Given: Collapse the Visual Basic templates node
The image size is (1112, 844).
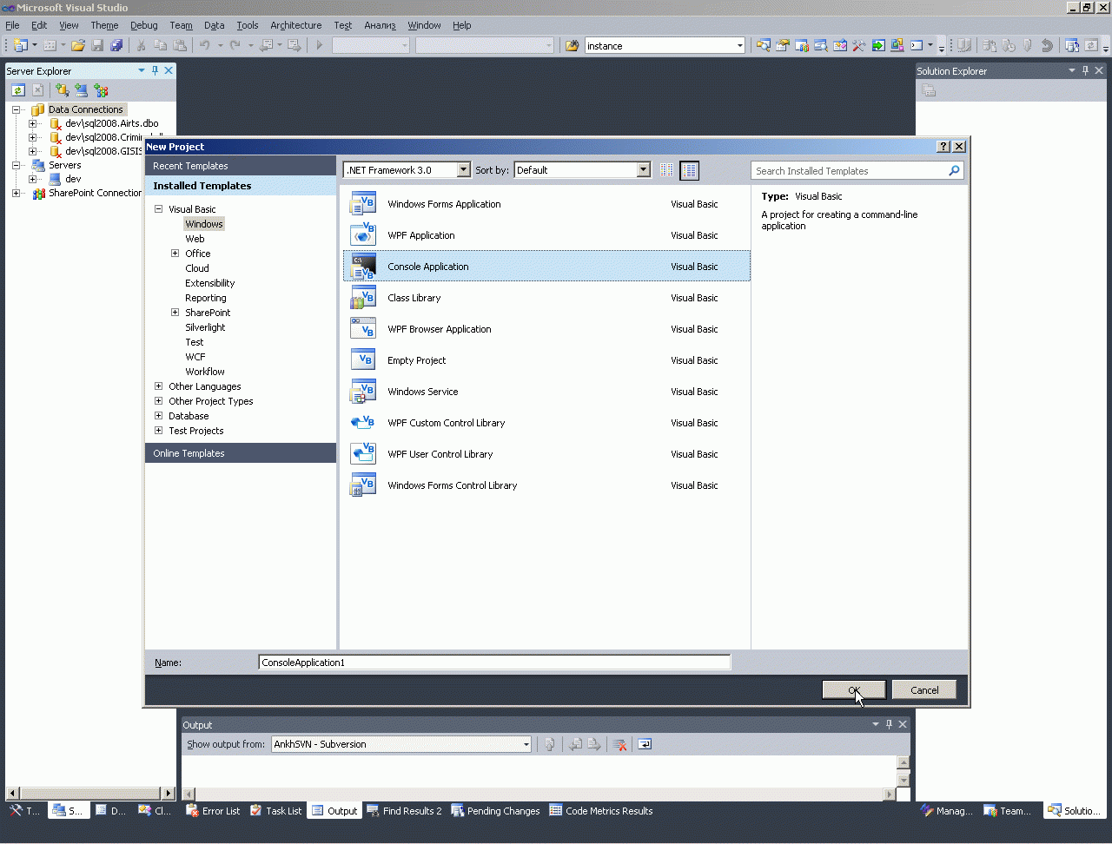Looking at the screenshot, I should click(159, 209).
